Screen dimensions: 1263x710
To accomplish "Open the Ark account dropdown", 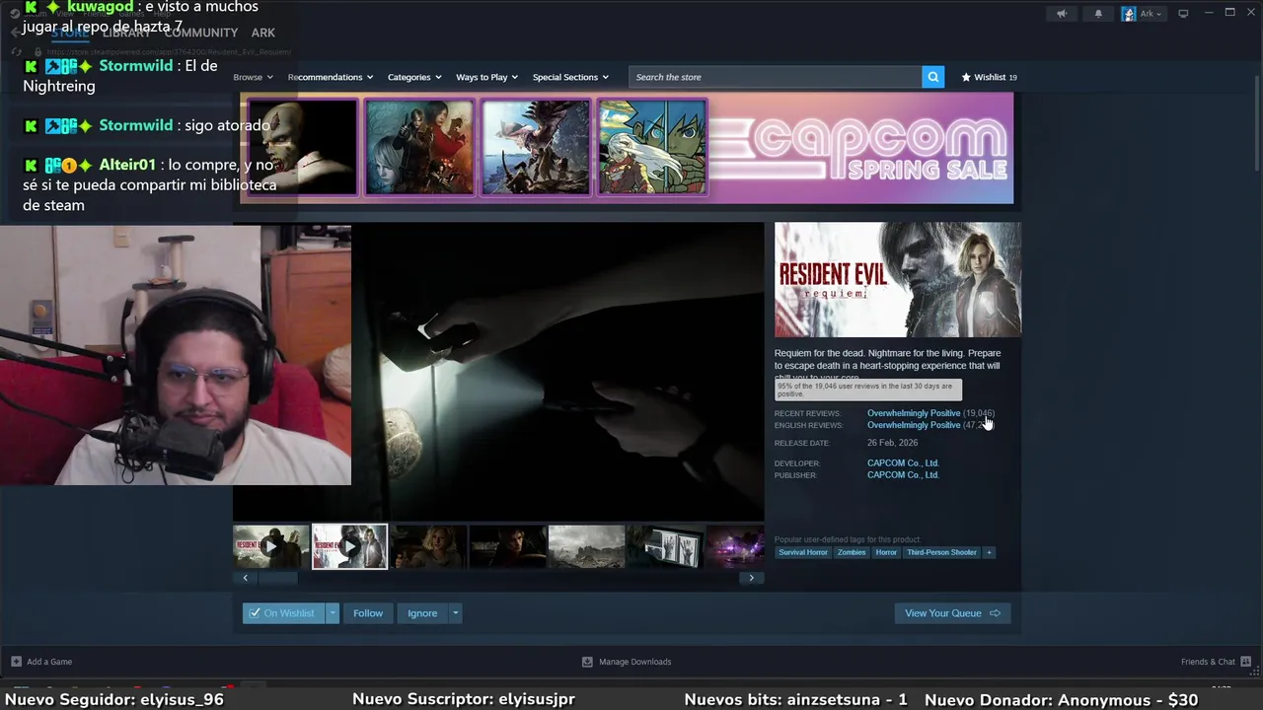I will (x=1143, y=14).
